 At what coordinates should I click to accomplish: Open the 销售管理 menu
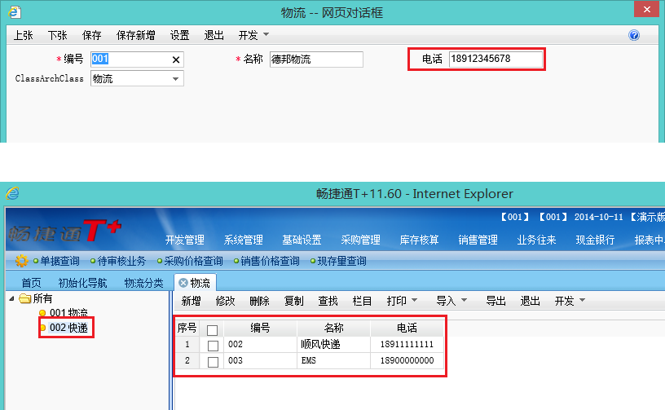click(478, 240)
